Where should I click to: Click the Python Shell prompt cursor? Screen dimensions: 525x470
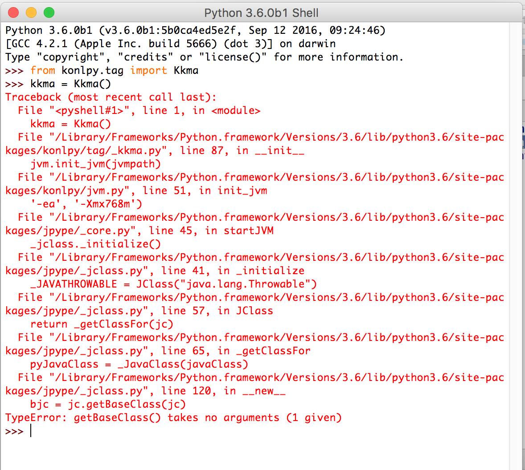coord(30,430)
